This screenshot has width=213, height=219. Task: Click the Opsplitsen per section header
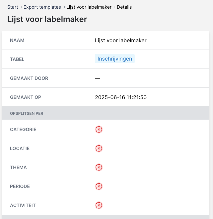click(x=27, y=113)
